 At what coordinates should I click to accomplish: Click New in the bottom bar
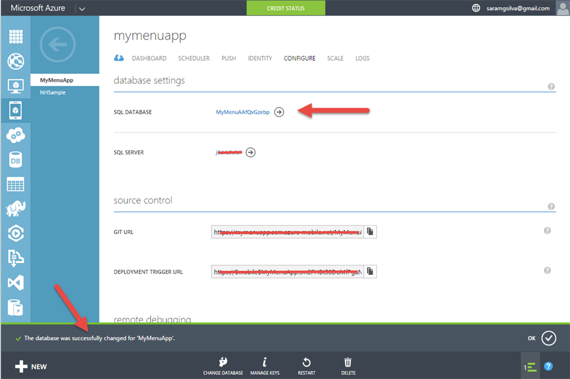[x=31, y=367]
